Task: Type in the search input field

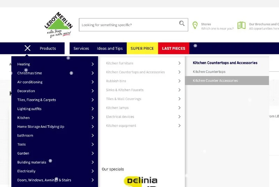Action: click(x=127, y=25)
